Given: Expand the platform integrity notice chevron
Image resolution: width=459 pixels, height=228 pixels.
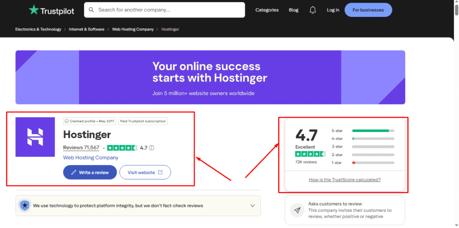Looking at the screenshot, I should (253, 206).
